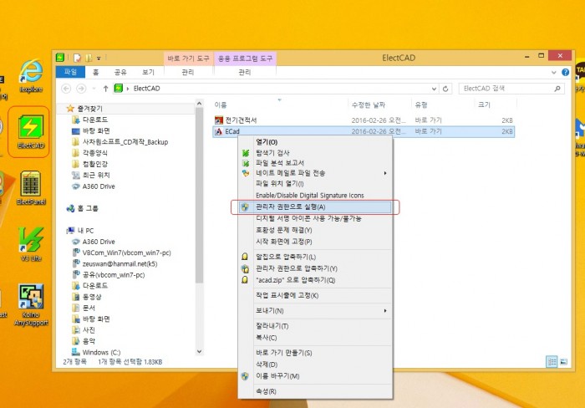Select the ElectPanel desktop icon
The width and height of the screenshot is (585, 408).
pos(31,188)
